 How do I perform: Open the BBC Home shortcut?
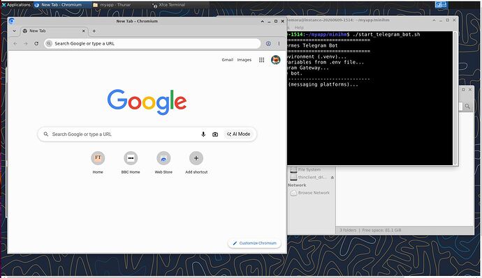coord(131,163)
